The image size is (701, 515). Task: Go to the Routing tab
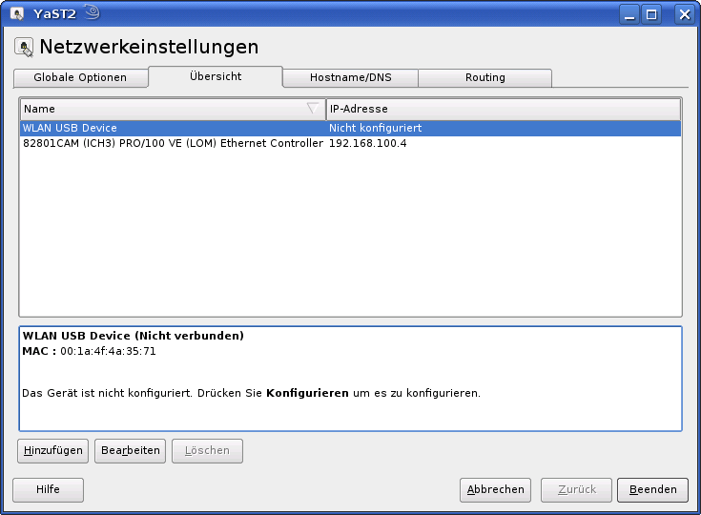(x=485, y=78)
